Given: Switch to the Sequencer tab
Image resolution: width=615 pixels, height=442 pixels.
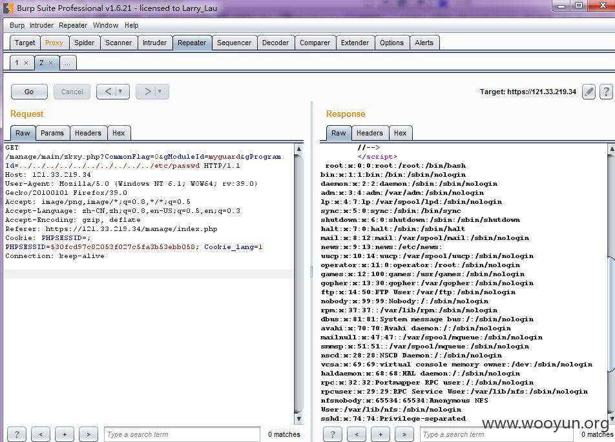Looking at the screenshot, I should (x=234, y=43).
